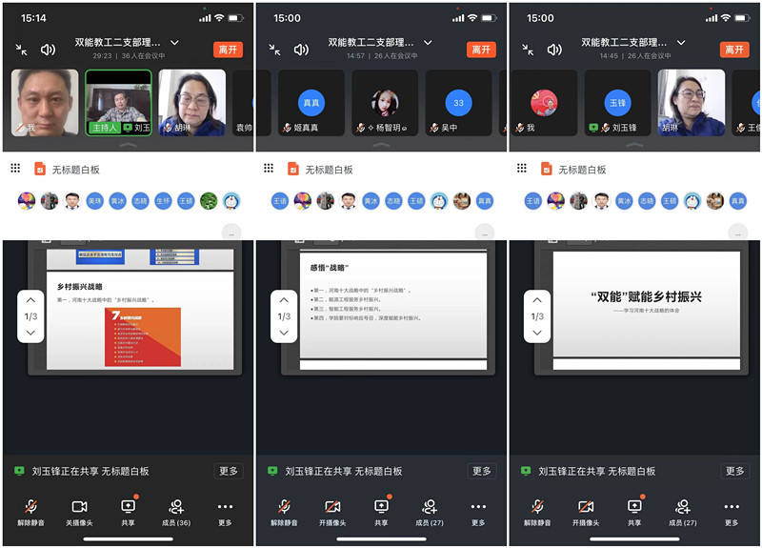Image resolution: width=762 pixels, height=548 pixels.
Task: Click grid dots beside 无标题白板 in middle screenshot
Action: [269, 169]
